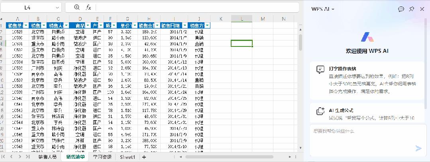This screenshot has height=162, width=430.
Task: Click cell 5,000 in the price column
Action: (127, 62)
